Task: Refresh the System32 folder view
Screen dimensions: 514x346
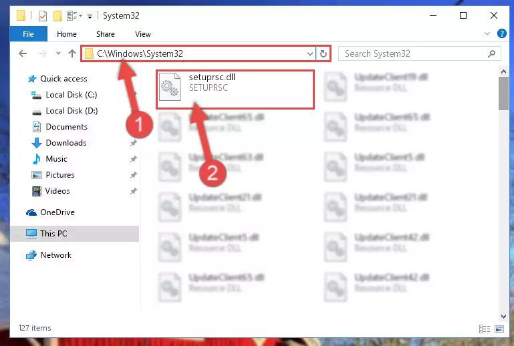Action: pos(324,53)
